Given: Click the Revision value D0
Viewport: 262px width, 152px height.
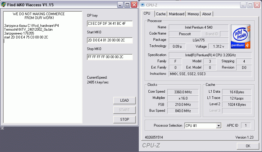Looking at the screenshot, I should pos(244,67).
